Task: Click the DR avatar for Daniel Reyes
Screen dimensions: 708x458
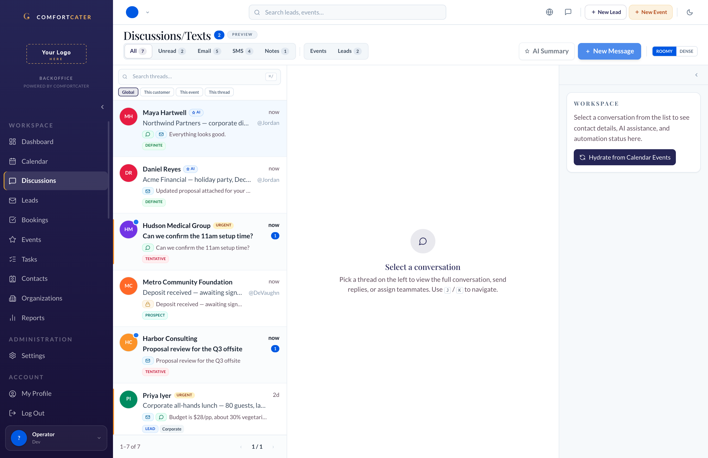Action: (129, 173)
